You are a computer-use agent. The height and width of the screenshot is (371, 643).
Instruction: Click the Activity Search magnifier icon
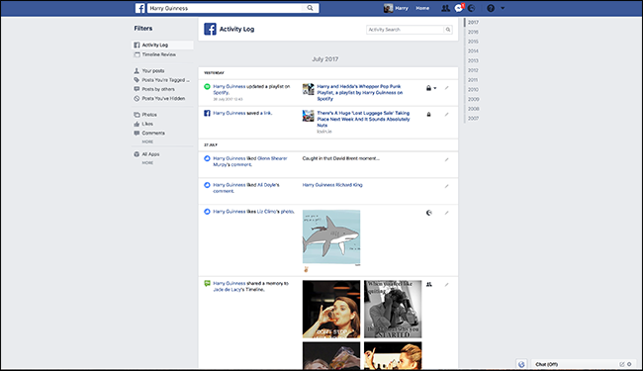[448, 30]
